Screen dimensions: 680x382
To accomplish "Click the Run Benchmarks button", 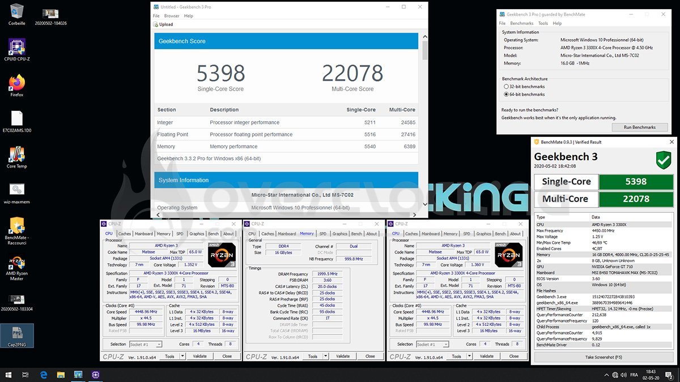I will click(x=640, y=127).
